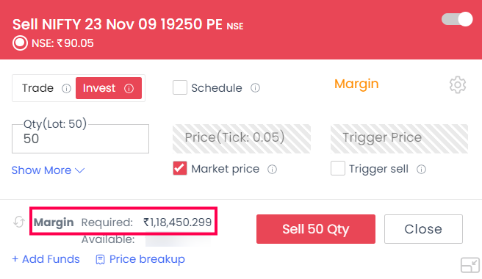Open info icon beside Schedule

click(255, 88)
